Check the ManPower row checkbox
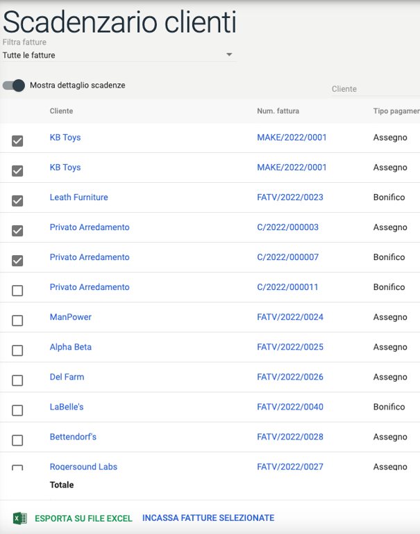This screenshot has height=534, width=420. (17, 321)
